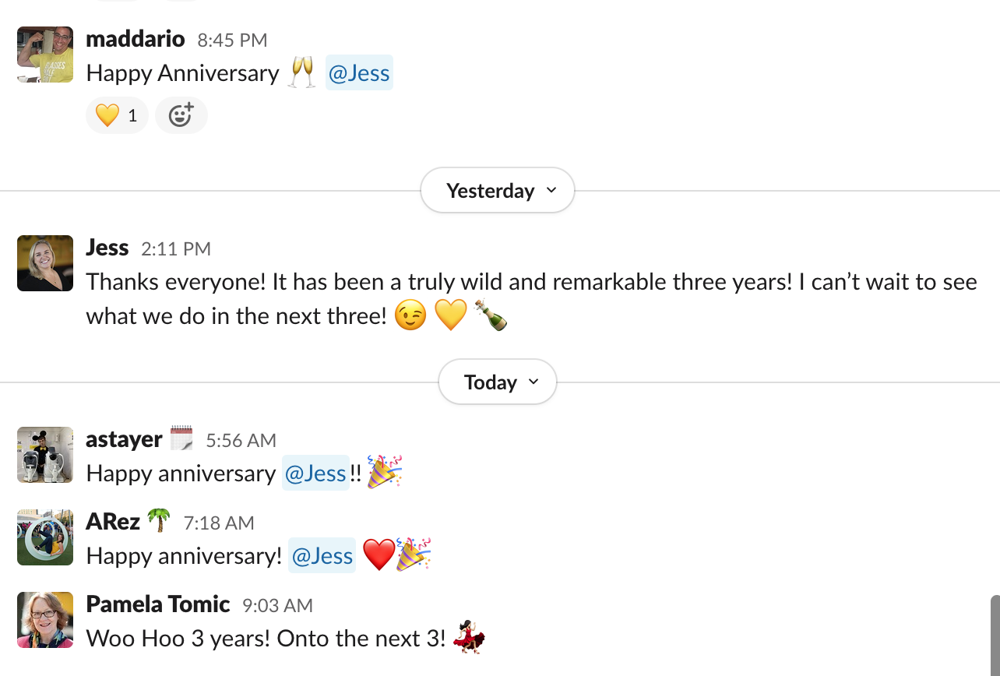Screen dimensions: 1000x676
Task: Open maddario's profile picture
Action: pos(45,55)
